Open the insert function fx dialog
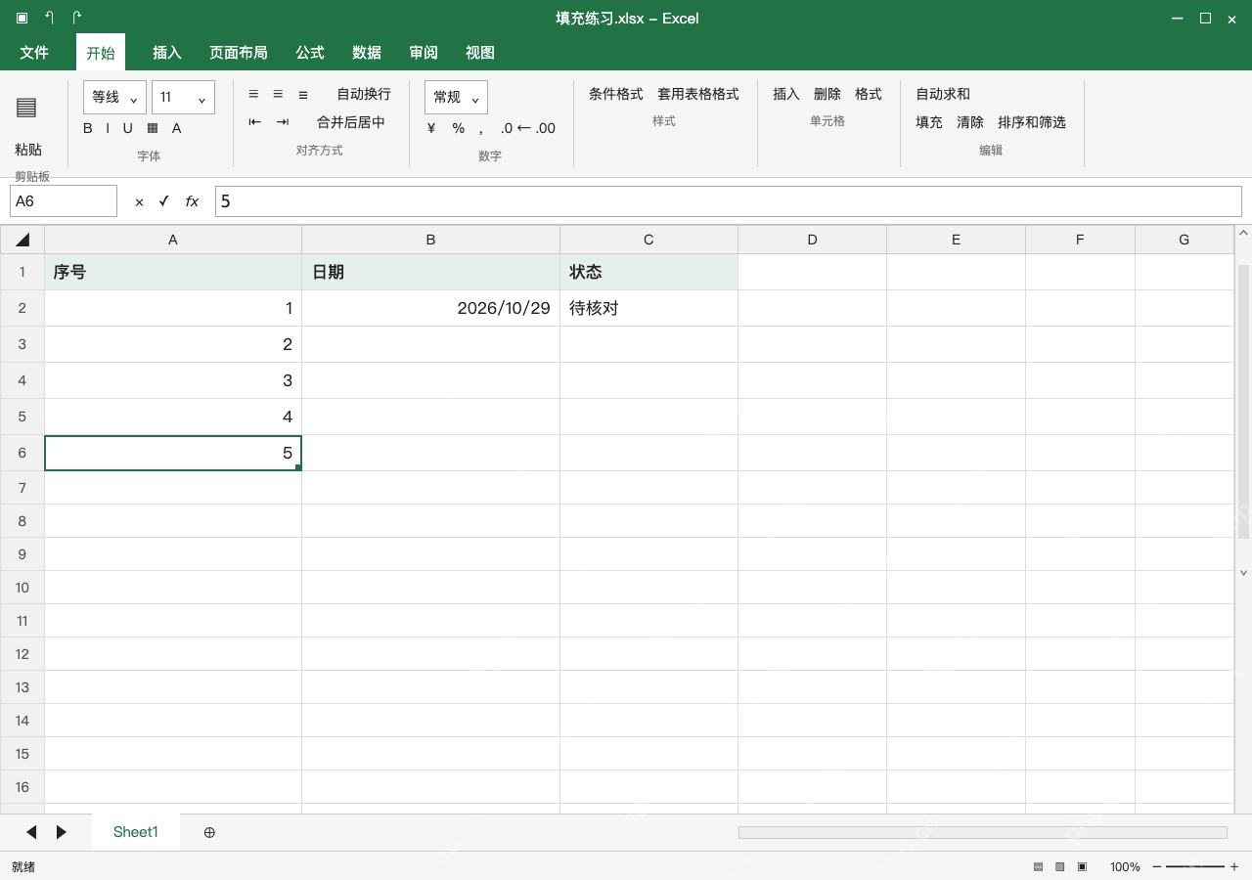The image size is (1252, 880). pyautogui.click(x=192, y=201)
